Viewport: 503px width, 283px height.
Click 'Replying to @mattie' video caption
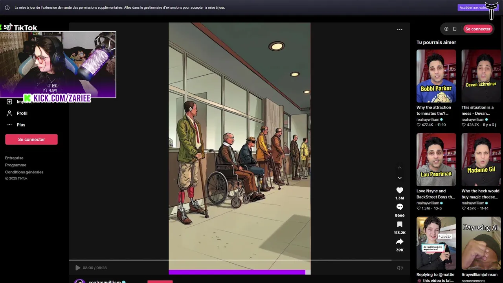(x=435, y=277)
